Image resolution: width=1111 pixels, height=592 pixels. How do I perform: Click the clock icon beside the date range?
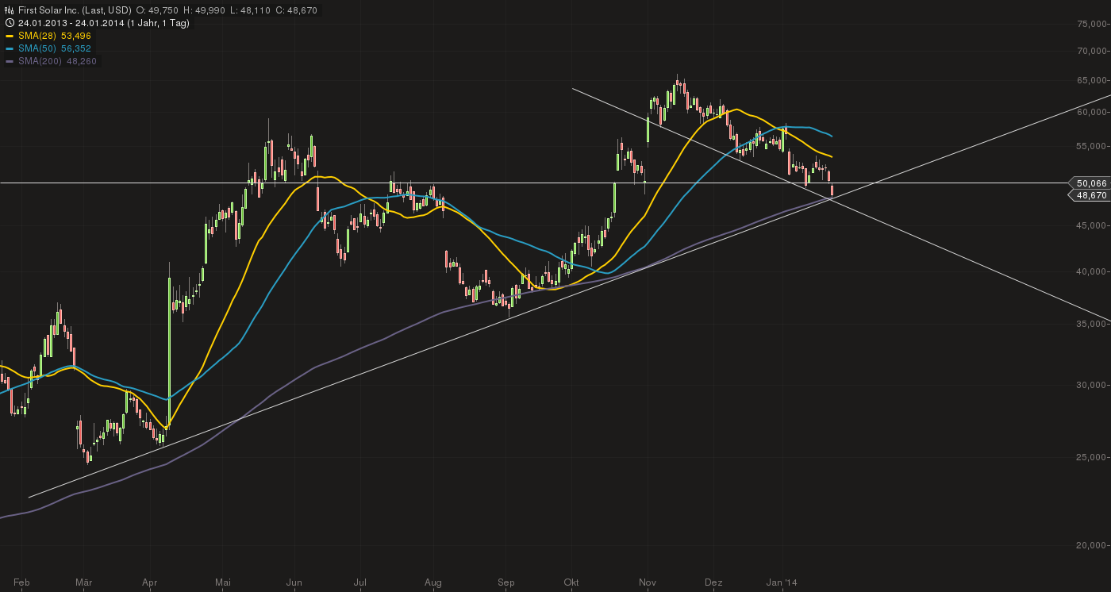10,23
